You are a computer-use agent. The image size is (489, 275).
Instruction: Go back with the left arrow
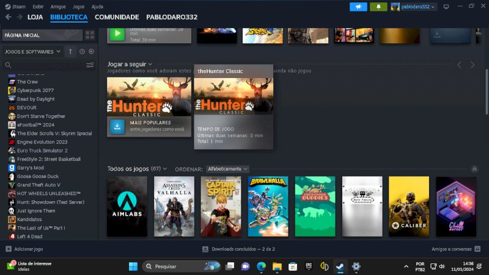tap(9, 17)
